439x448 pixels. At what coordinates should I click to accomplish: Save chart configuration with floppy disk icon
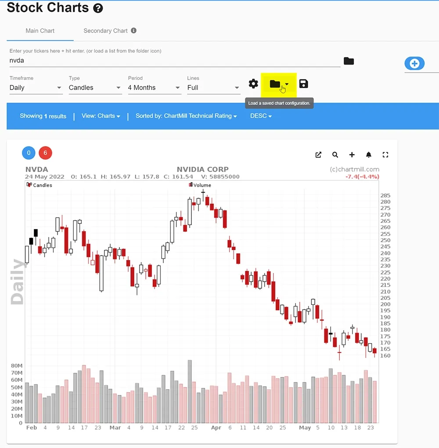pos(303,84)
